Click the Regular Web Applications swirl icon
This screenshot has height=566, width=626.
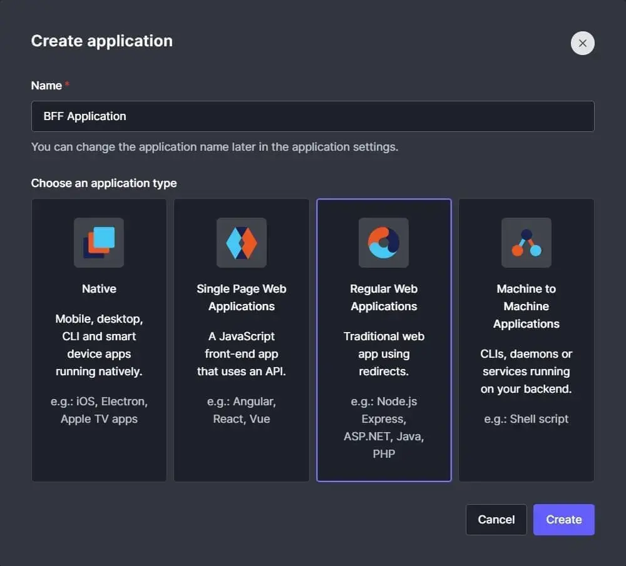(384, 243)
